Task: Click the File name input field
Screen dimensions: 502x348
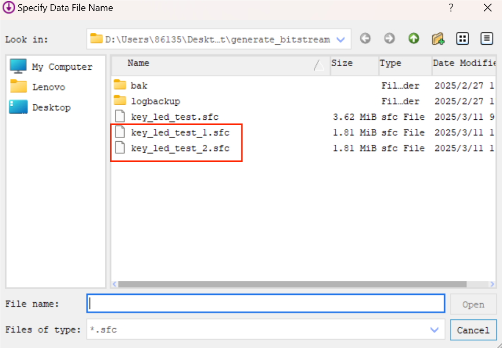Action: click(265, 304)
